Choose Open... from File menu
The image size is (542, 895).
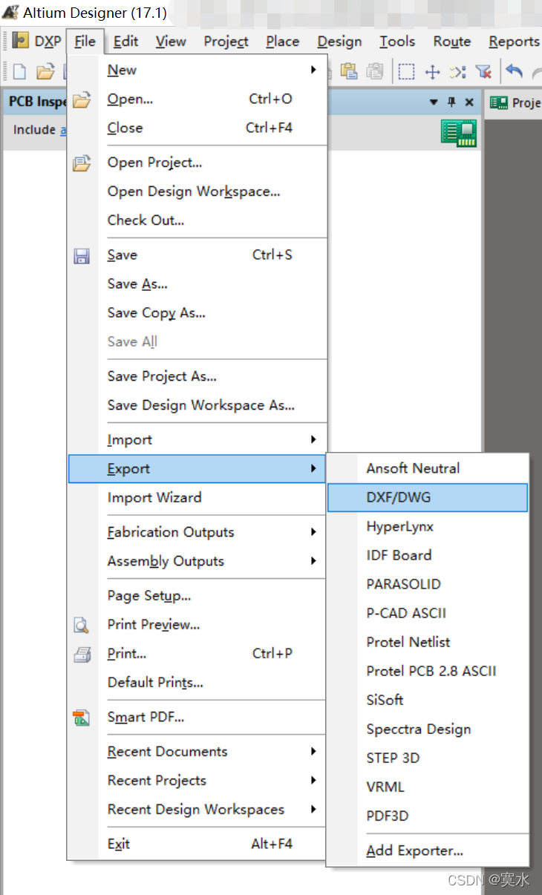pos(197,99)
